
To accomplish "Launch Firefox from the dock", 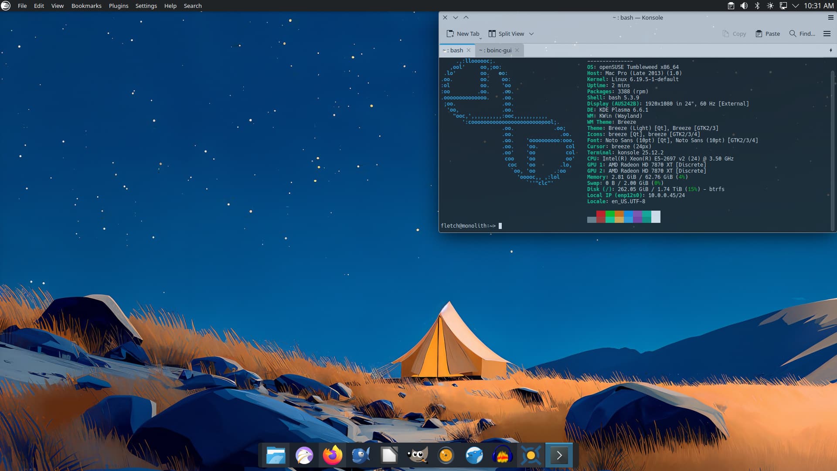I will [332, 456].
